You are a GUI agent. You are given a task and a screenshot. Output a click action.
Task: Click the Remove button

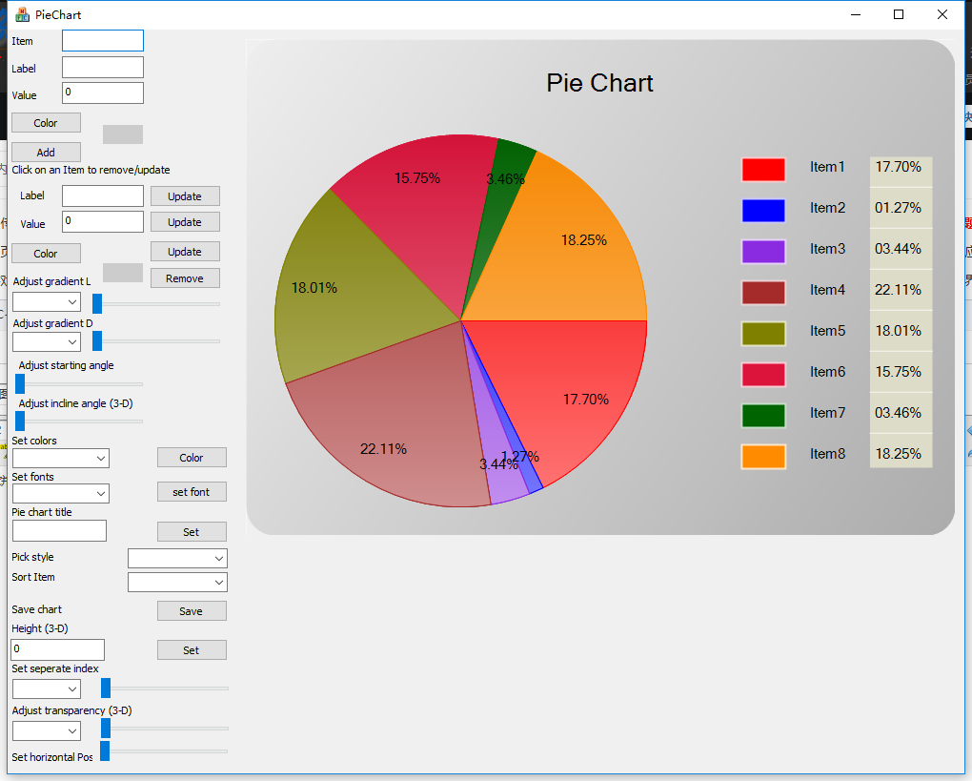click(x=185, y=278)
